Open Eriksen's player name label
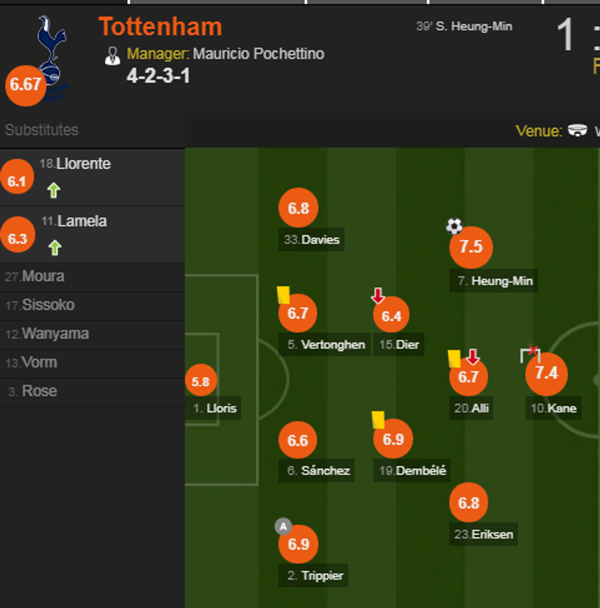The height and width of the screenshot is (608, 600). (x=492, y=534)
